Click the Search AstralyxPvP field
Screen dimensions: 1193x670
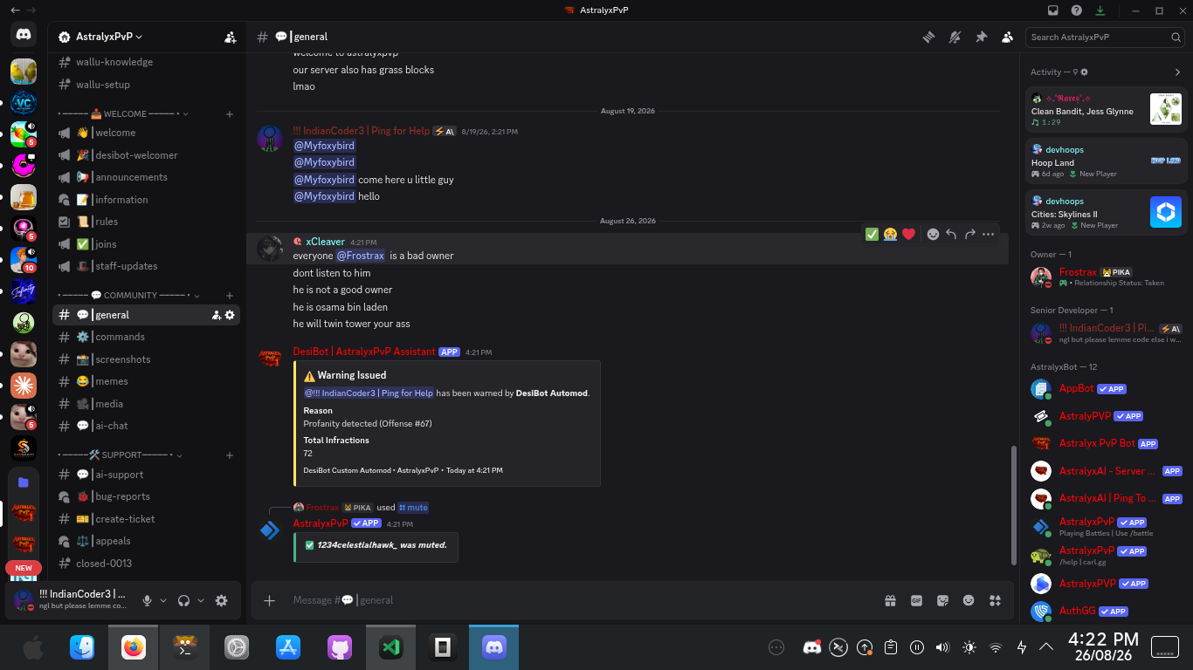pyautogui.click(x=1107, y=38)
